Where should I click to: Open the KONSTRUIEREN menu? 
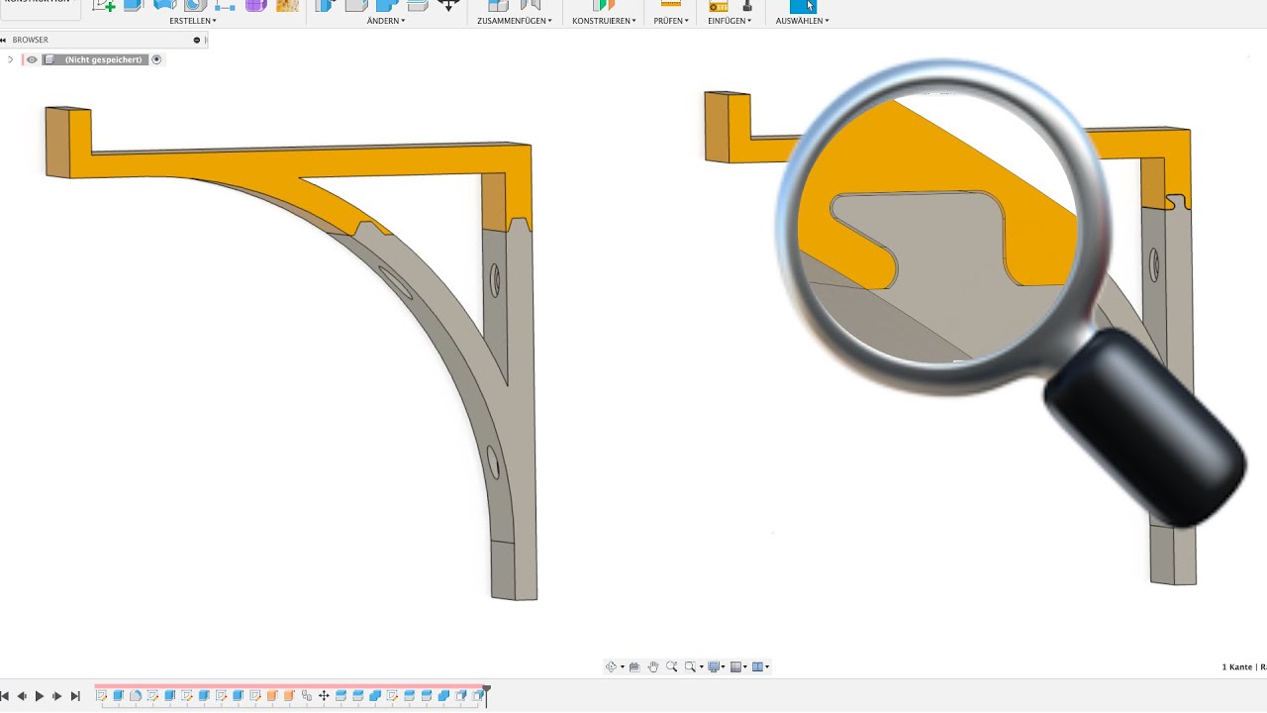tap(604, 21)
